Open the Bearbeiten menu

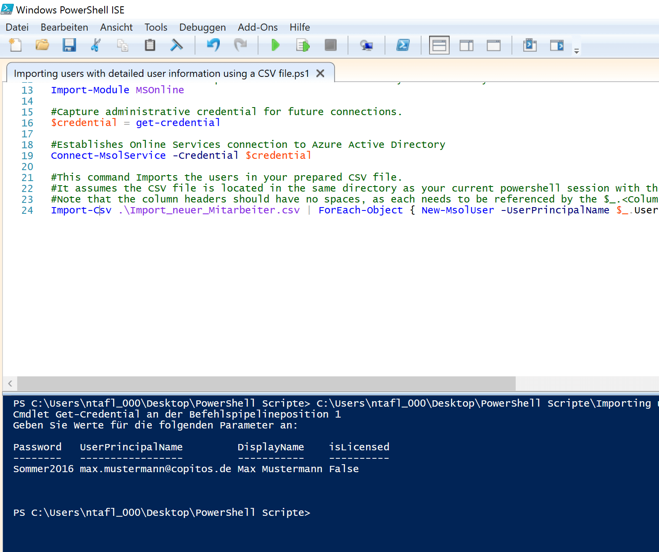coord(64,27)
